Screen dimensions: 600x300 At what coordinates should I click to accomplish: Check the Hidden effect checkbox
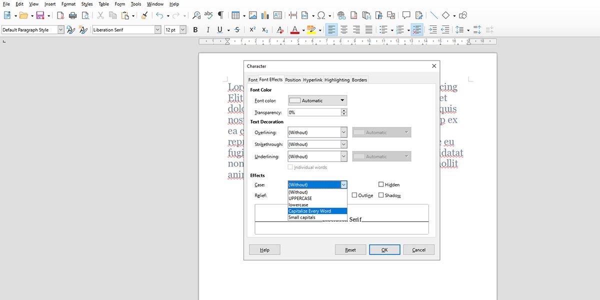coord(381,184)
